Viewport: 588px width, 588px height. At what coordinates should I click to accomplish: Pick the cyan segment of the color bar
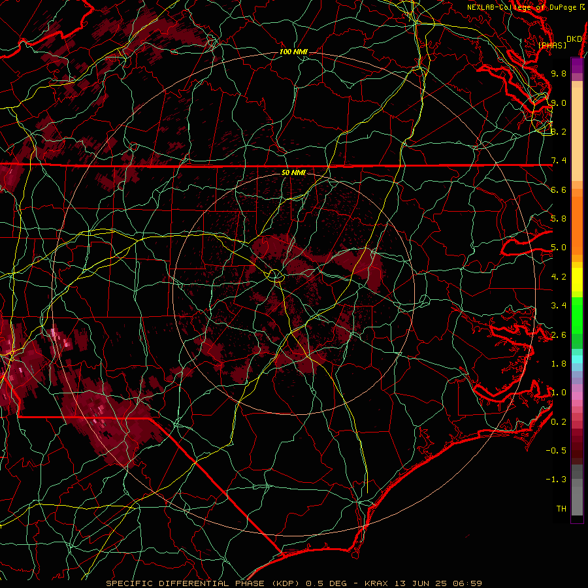(x=577, y=359)
